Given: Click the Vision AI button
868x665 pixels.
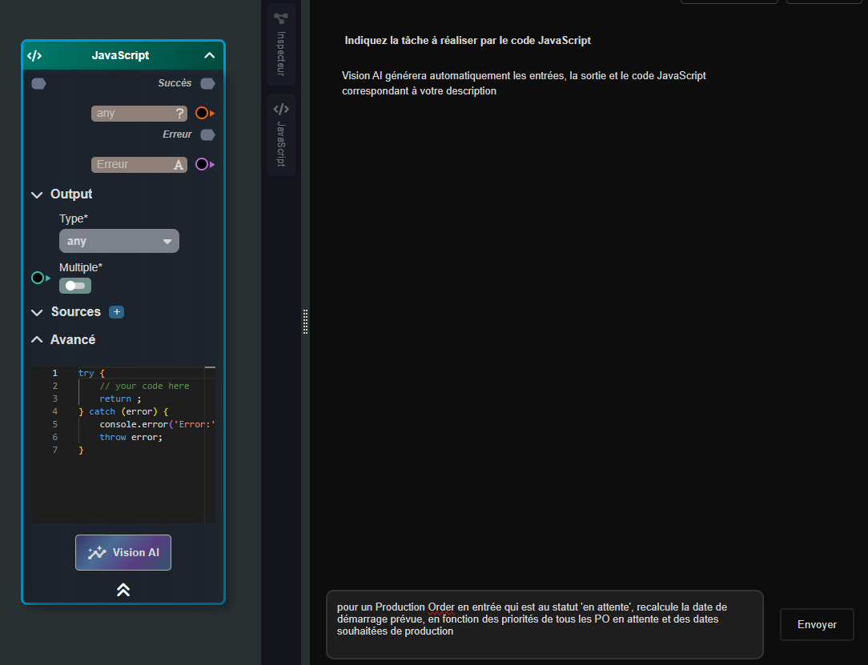Looking at the screenshot, I should click(123, 552).
